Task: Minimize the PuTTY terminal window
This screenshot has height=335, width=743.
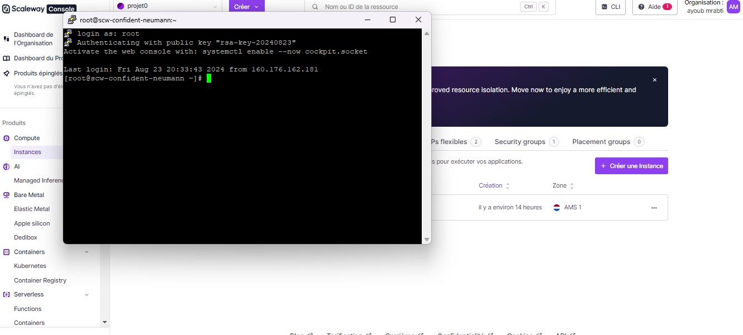Action: pos(368,20)
